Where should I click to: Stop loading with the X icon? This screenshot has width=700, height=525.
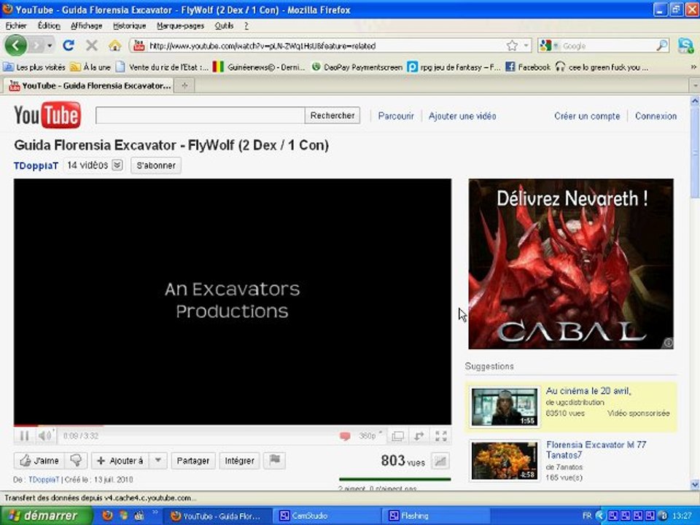point(92,45)
